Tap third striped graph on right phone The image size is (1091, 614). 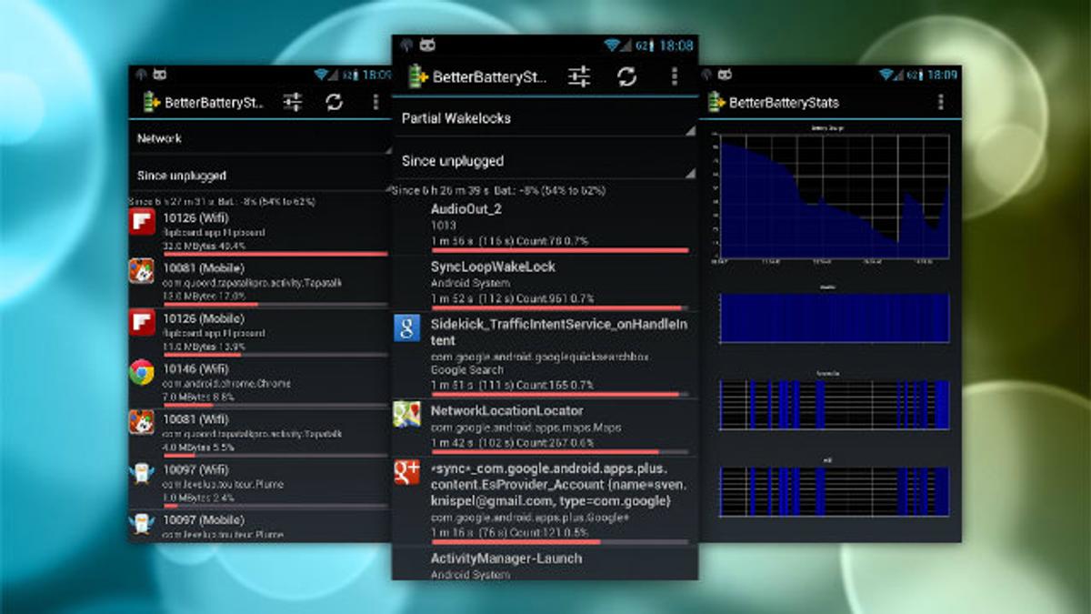tap(834, 404)
